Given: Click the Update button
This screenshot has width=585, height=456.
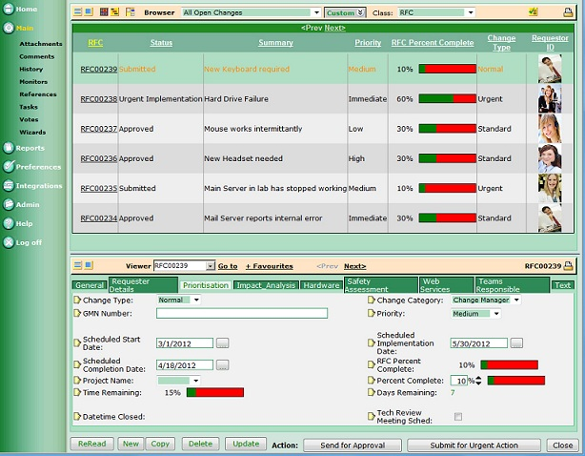Looking at the screenshot, I should click(x=246, y=444).
